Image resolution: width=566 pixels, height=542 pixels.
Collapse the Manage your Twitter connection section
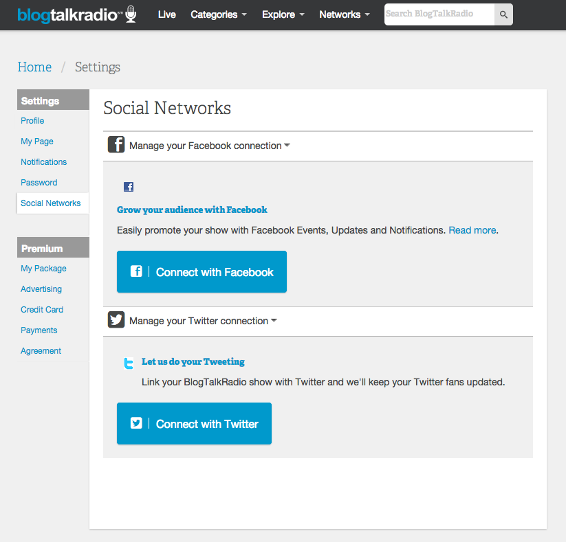[203, 321]
